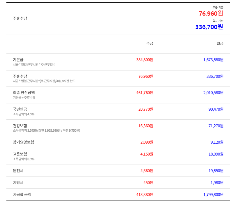The image size is (233, 203).
Task: Select weekly health insurance 16,360원
Action: pos(146,126)
